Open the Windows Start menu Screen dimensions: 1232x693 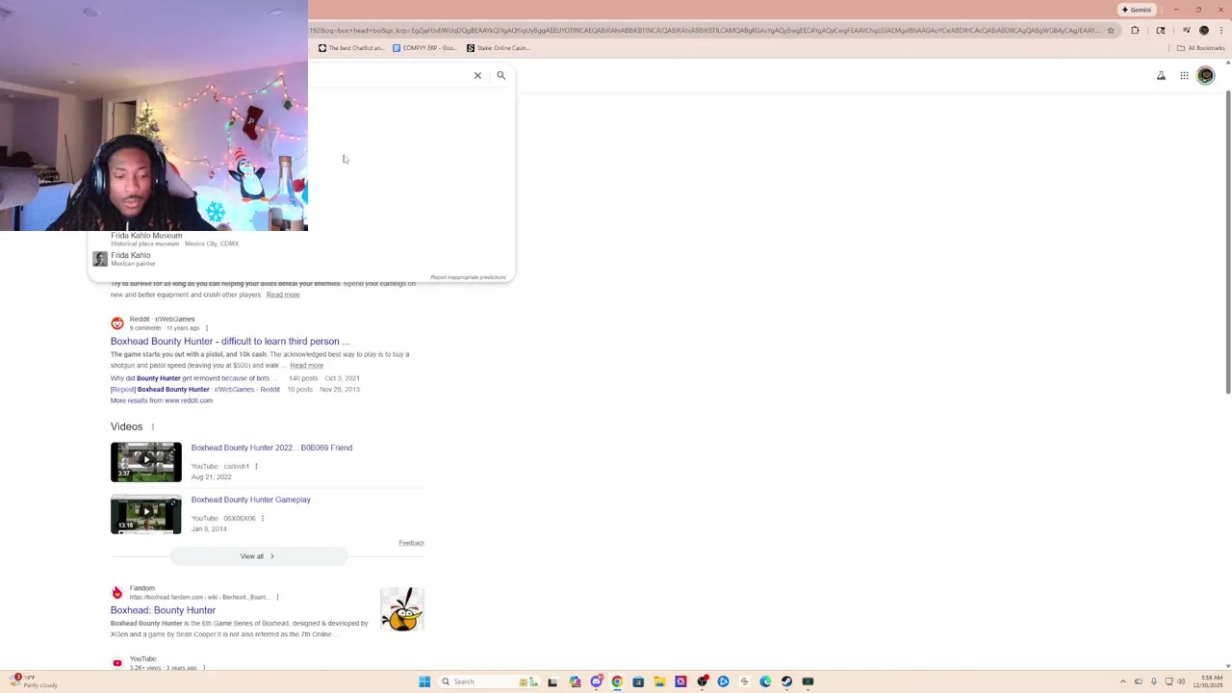pos(424,681)
